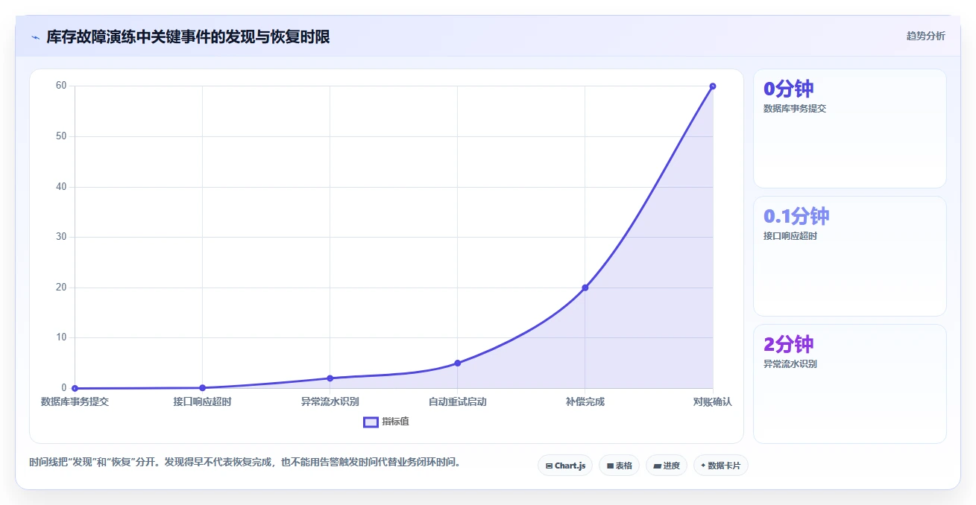The width and height of the screenshot is (976, 505).
Task: Click the data point at 数据库事务提交
Action: point(75,388)
